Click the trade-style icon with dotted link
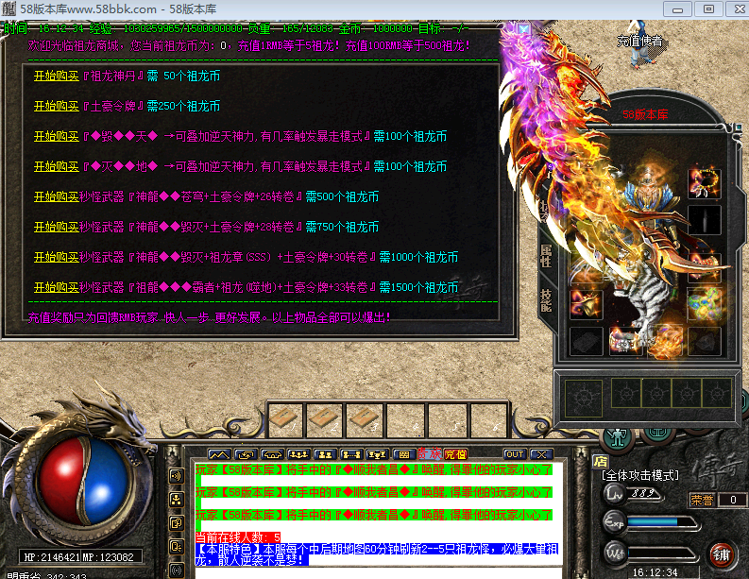Image resolution: width=749 pixels, height=579 pixels. [x=351, y=454]
